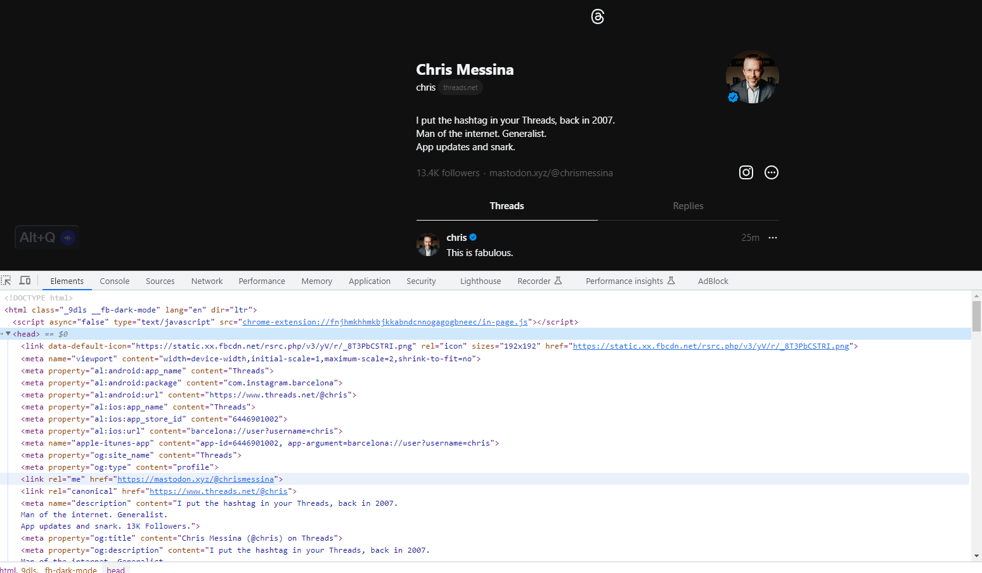Click the chris username on the post
The height and width of the screenshot is (573, 982).
[456, 238]
